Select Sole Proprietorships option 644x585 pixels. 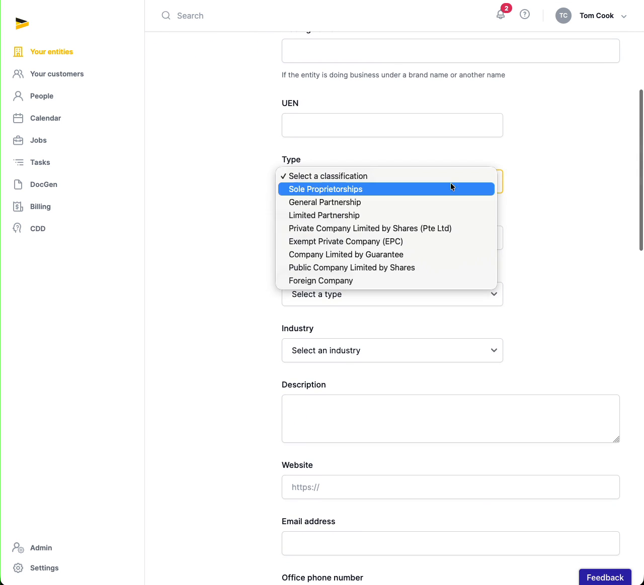(386, 189)
